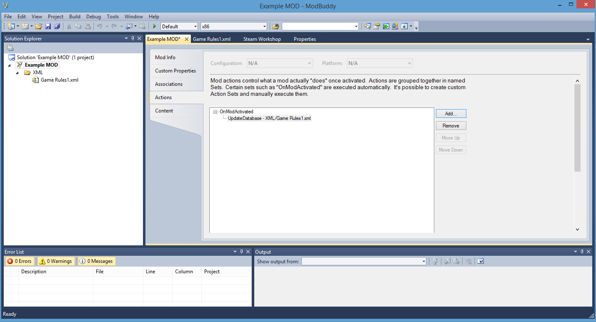The height and width of the screenshot is (322, 596).
Task: Save the current file with the disk icon
Action: tap(48, 26)
